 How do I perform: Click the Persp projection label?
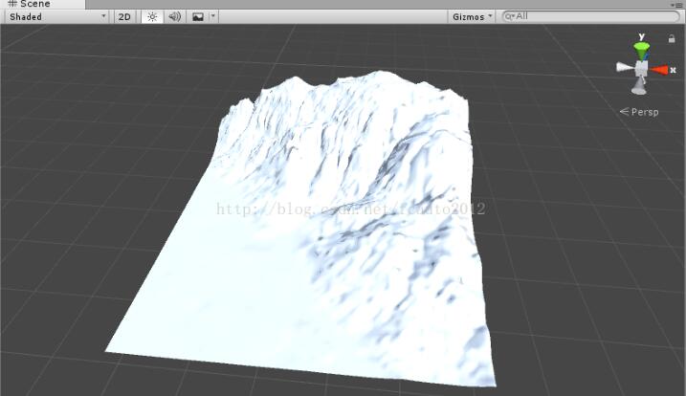(x=639, y=112)
